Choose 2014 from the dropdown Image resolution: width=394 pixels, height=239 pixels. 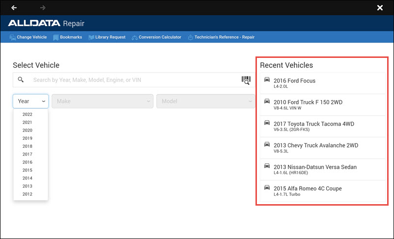pos(28,178)
